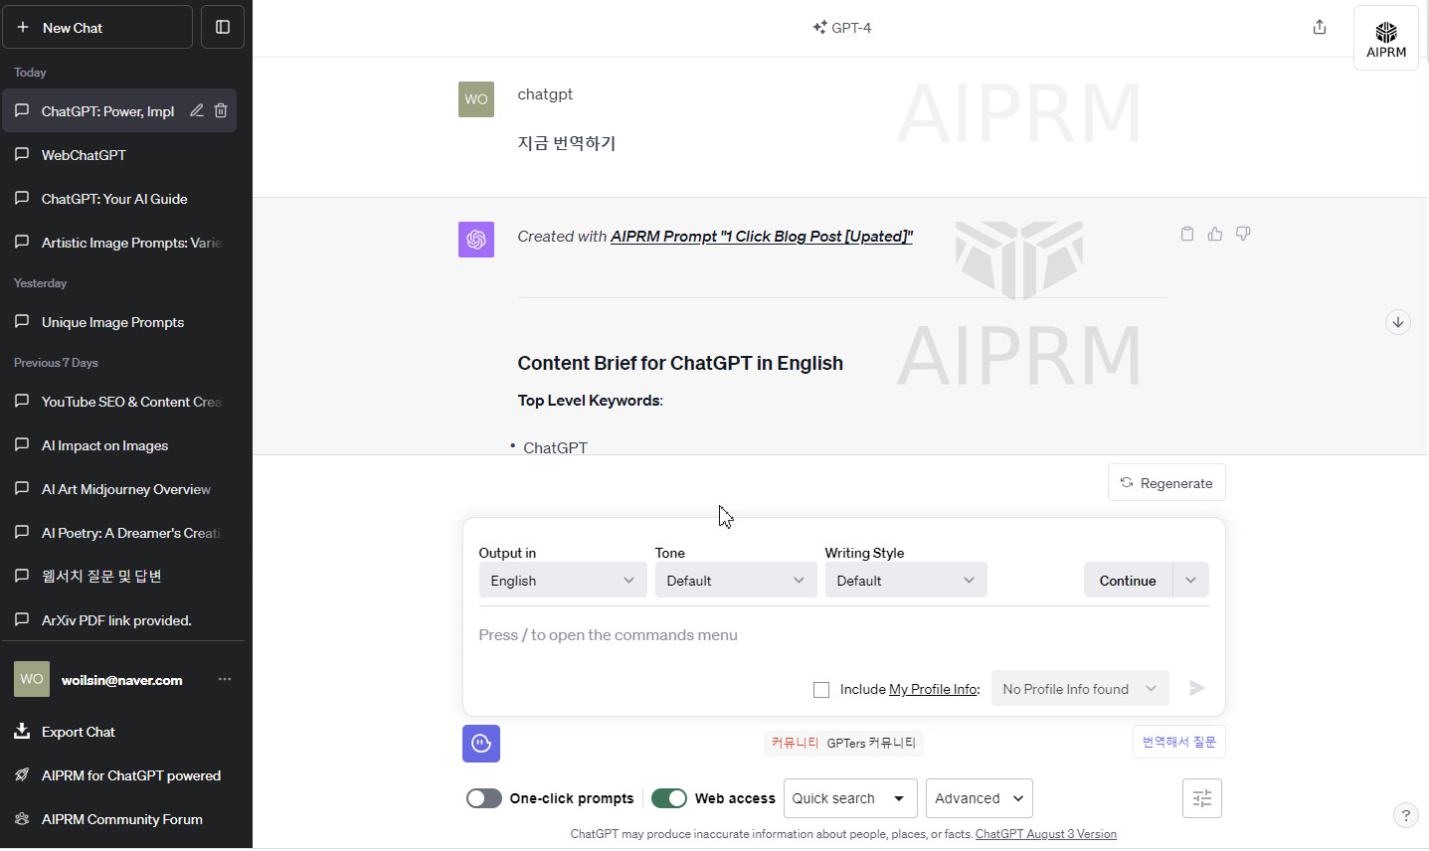Click the trash icon on ChatGPT: Power chat

221,110
